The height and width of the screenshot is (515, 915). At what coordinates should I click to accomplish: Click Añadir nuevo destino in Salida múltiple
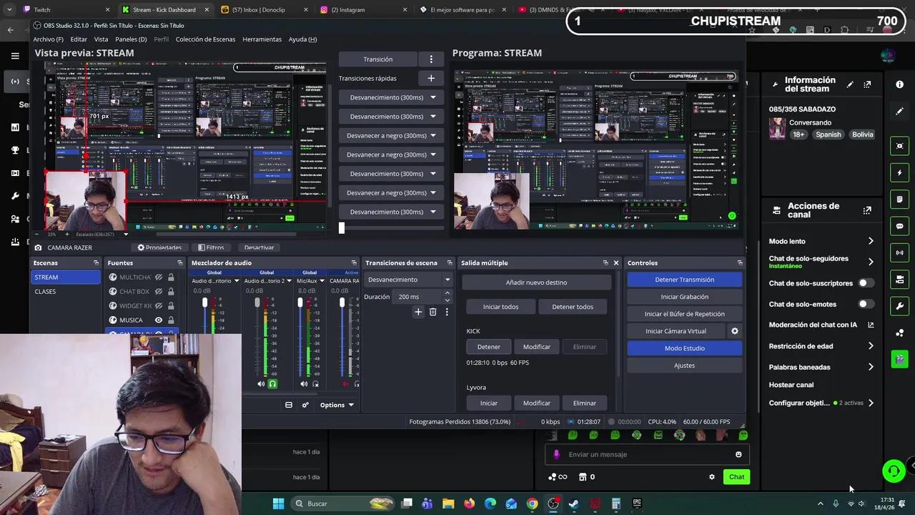[x=536, y=283]
